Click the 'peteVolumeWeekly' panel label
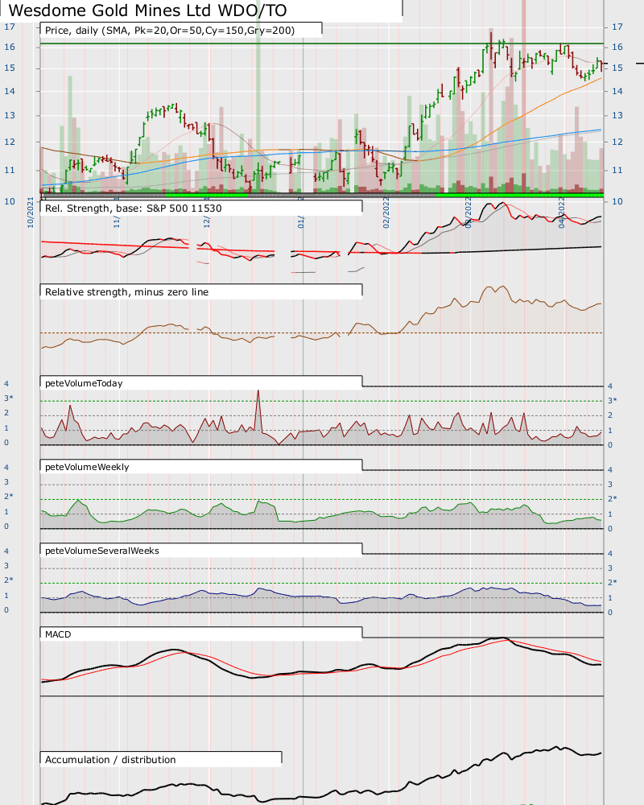This screenshot has height=805, width=644. point(87,467)
